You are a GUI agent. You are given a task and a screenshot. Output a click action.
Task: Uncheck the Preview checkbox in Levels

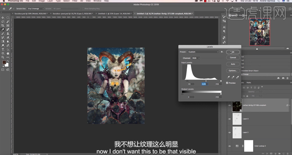click(227, 83)
